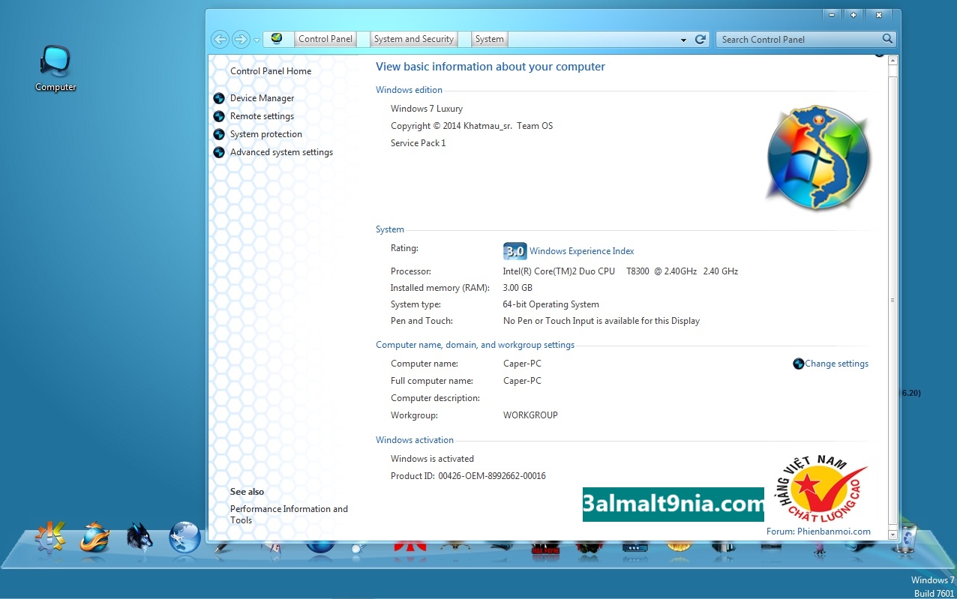Click the 'WORKGROUP' value
Viewport: 957px width, 599px height.
pos(530,415)
